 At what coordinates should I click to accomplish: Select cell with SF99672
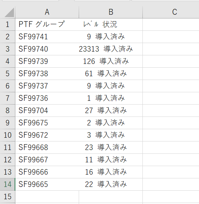pos(47,135)
